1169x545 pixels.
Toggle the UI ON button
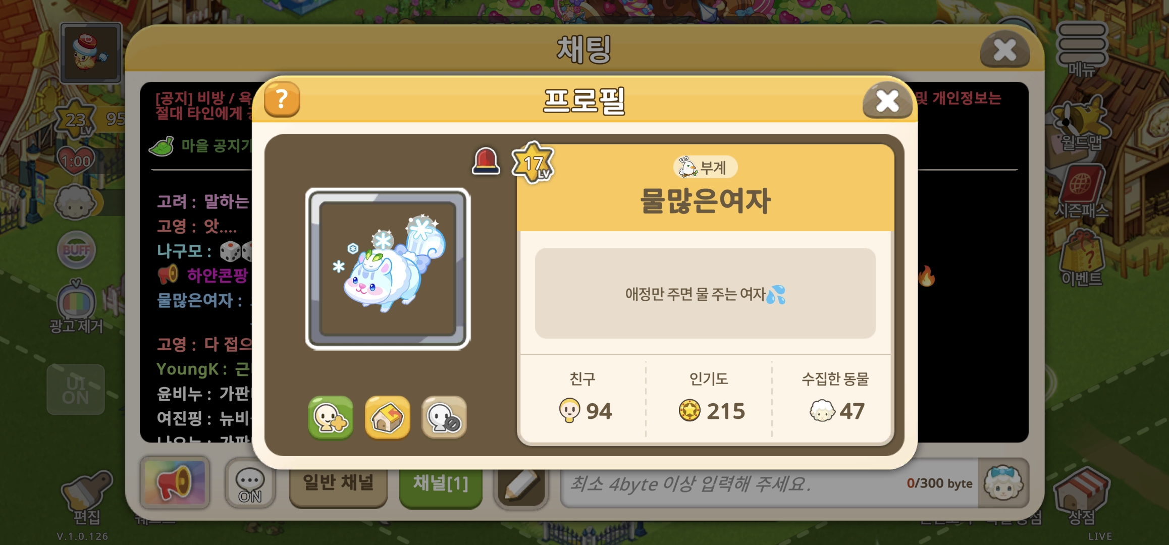pyautogui.click(x=76, y=390)
